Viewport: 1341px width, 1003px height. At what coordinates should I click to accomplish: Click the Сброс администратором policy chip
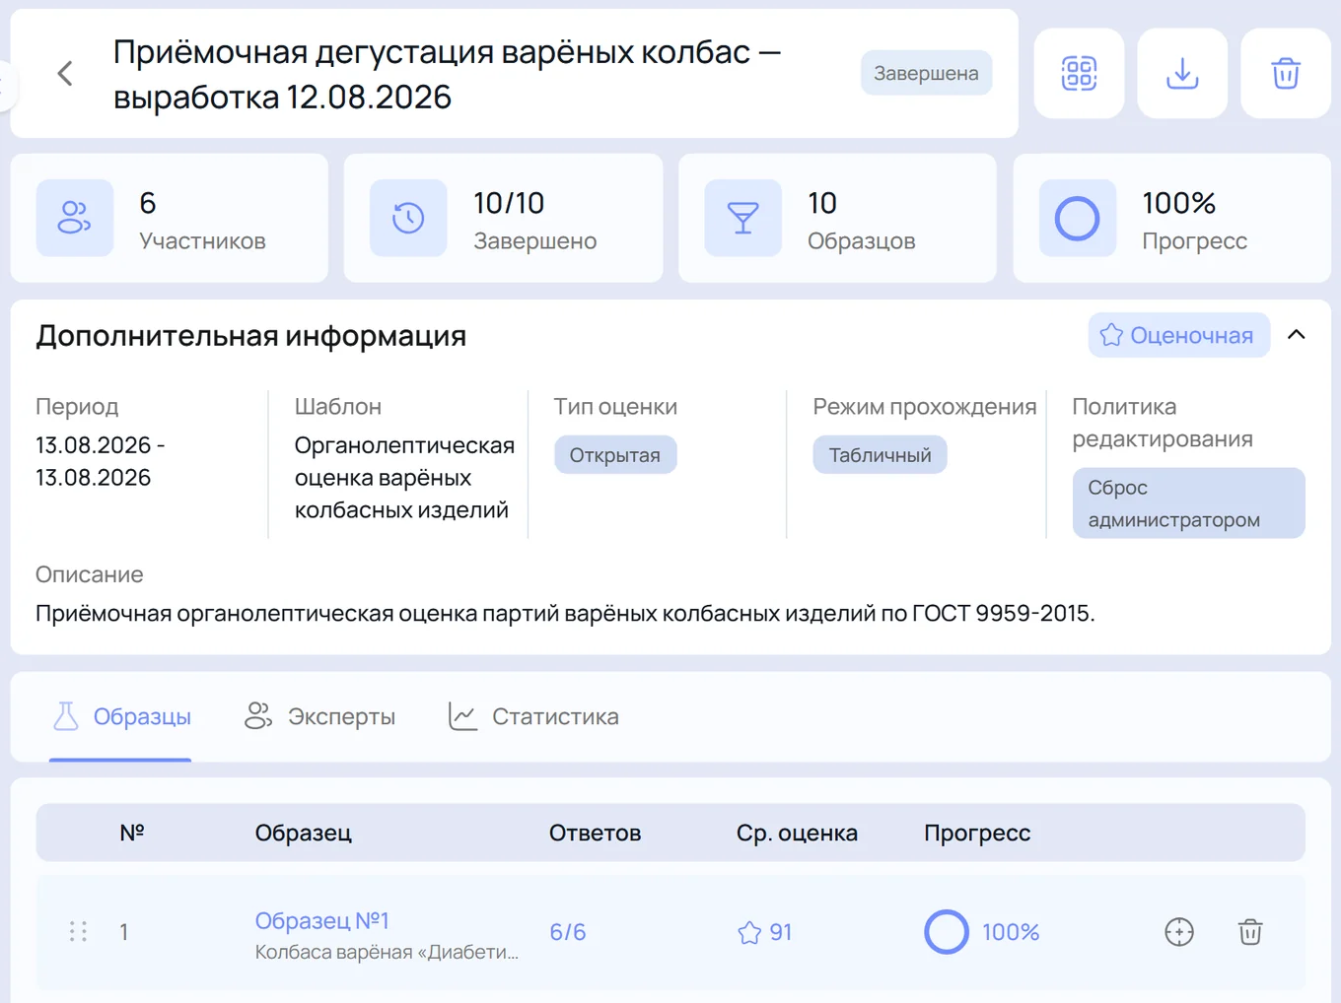[x=1188, y=503]
